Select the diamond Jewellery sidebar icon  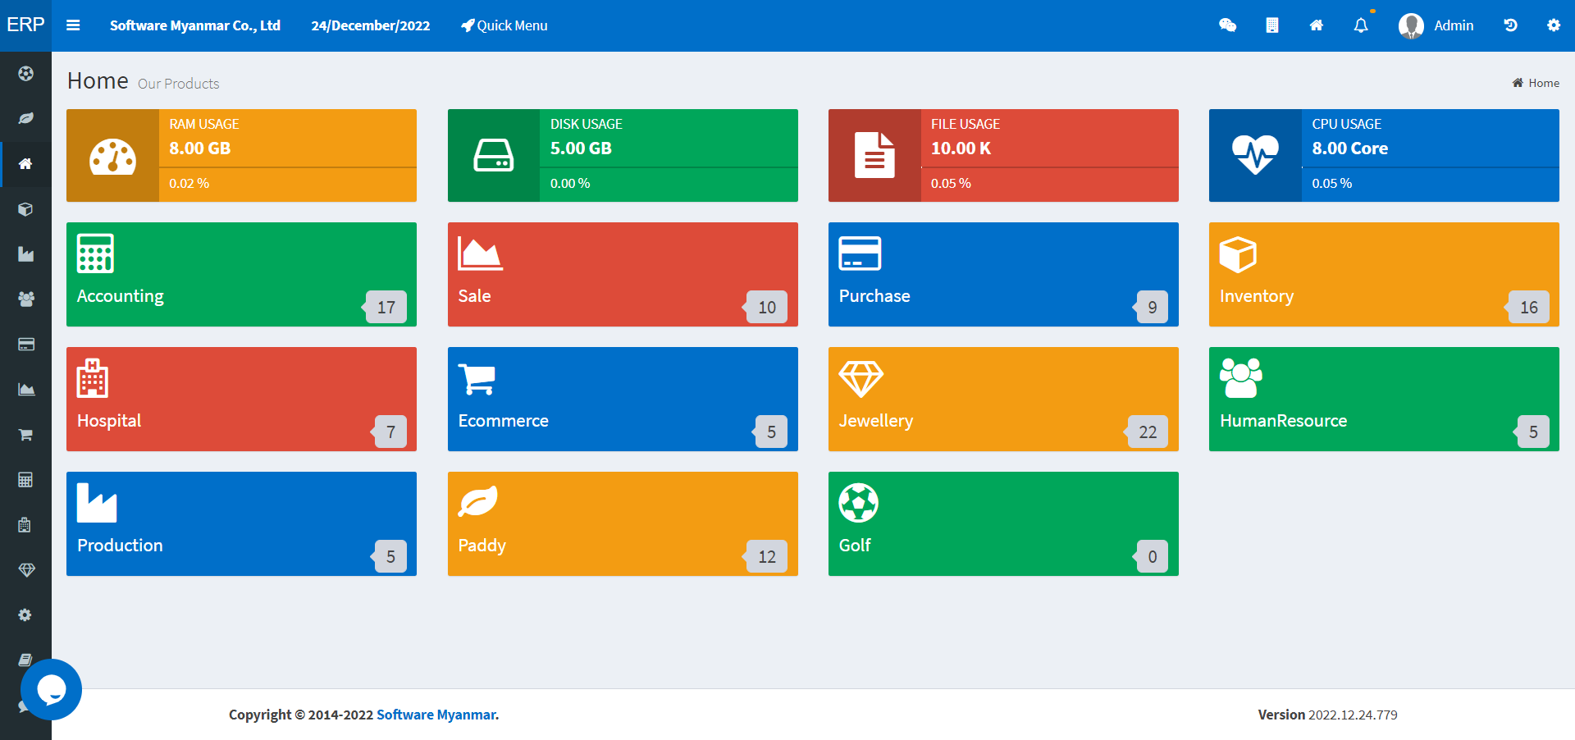pos(25,570)
